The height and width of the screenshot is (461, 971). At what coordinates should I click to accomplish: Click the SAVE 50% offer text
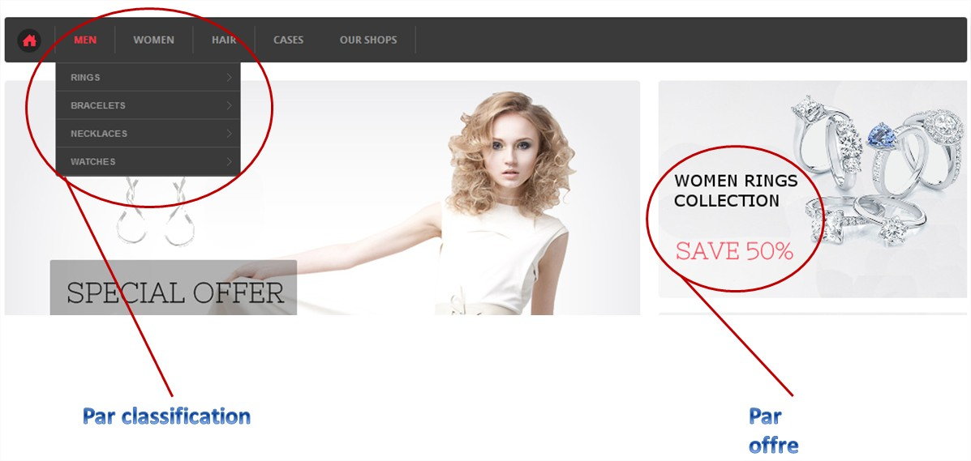coord(734,251)
